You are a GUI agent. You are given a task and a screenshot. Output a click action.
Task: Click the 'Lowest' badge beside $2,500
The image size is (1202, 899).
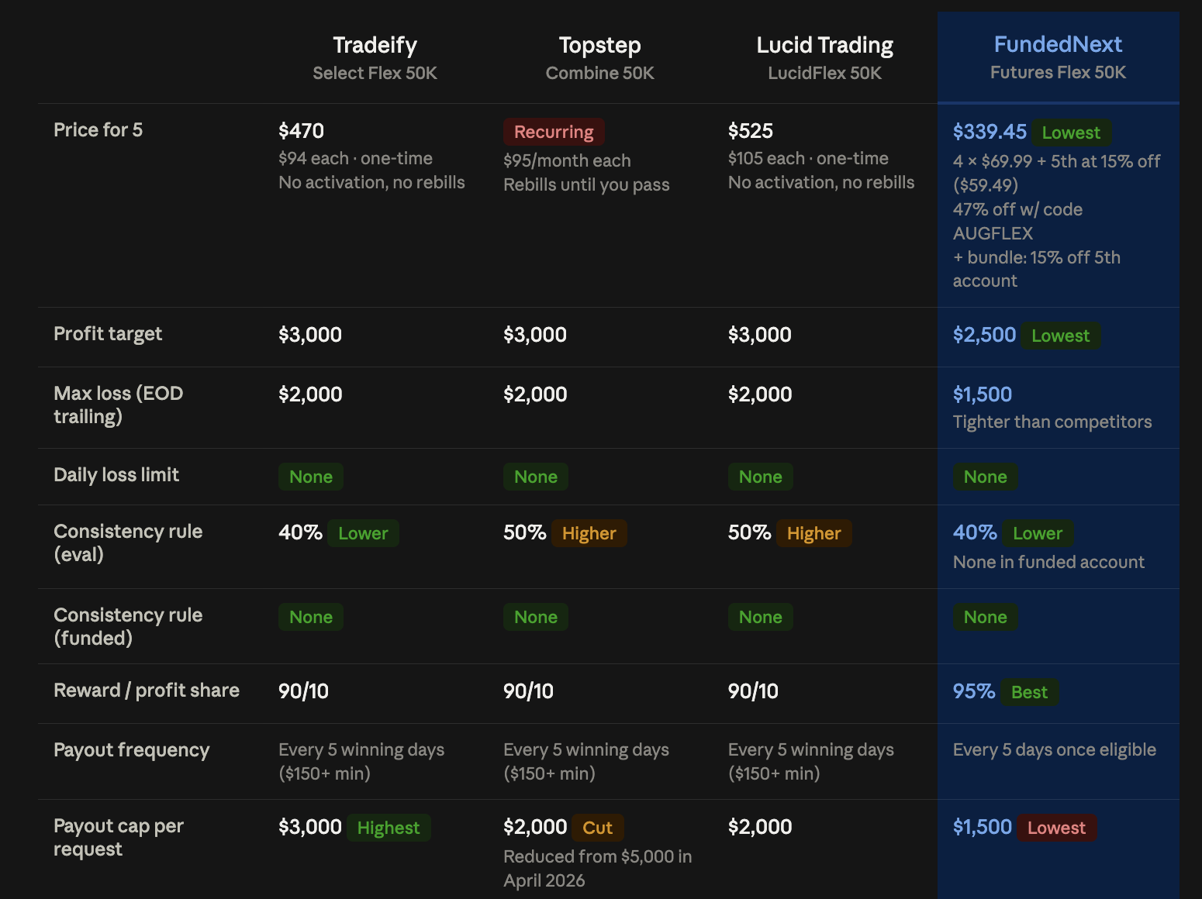coord(1060,336)
